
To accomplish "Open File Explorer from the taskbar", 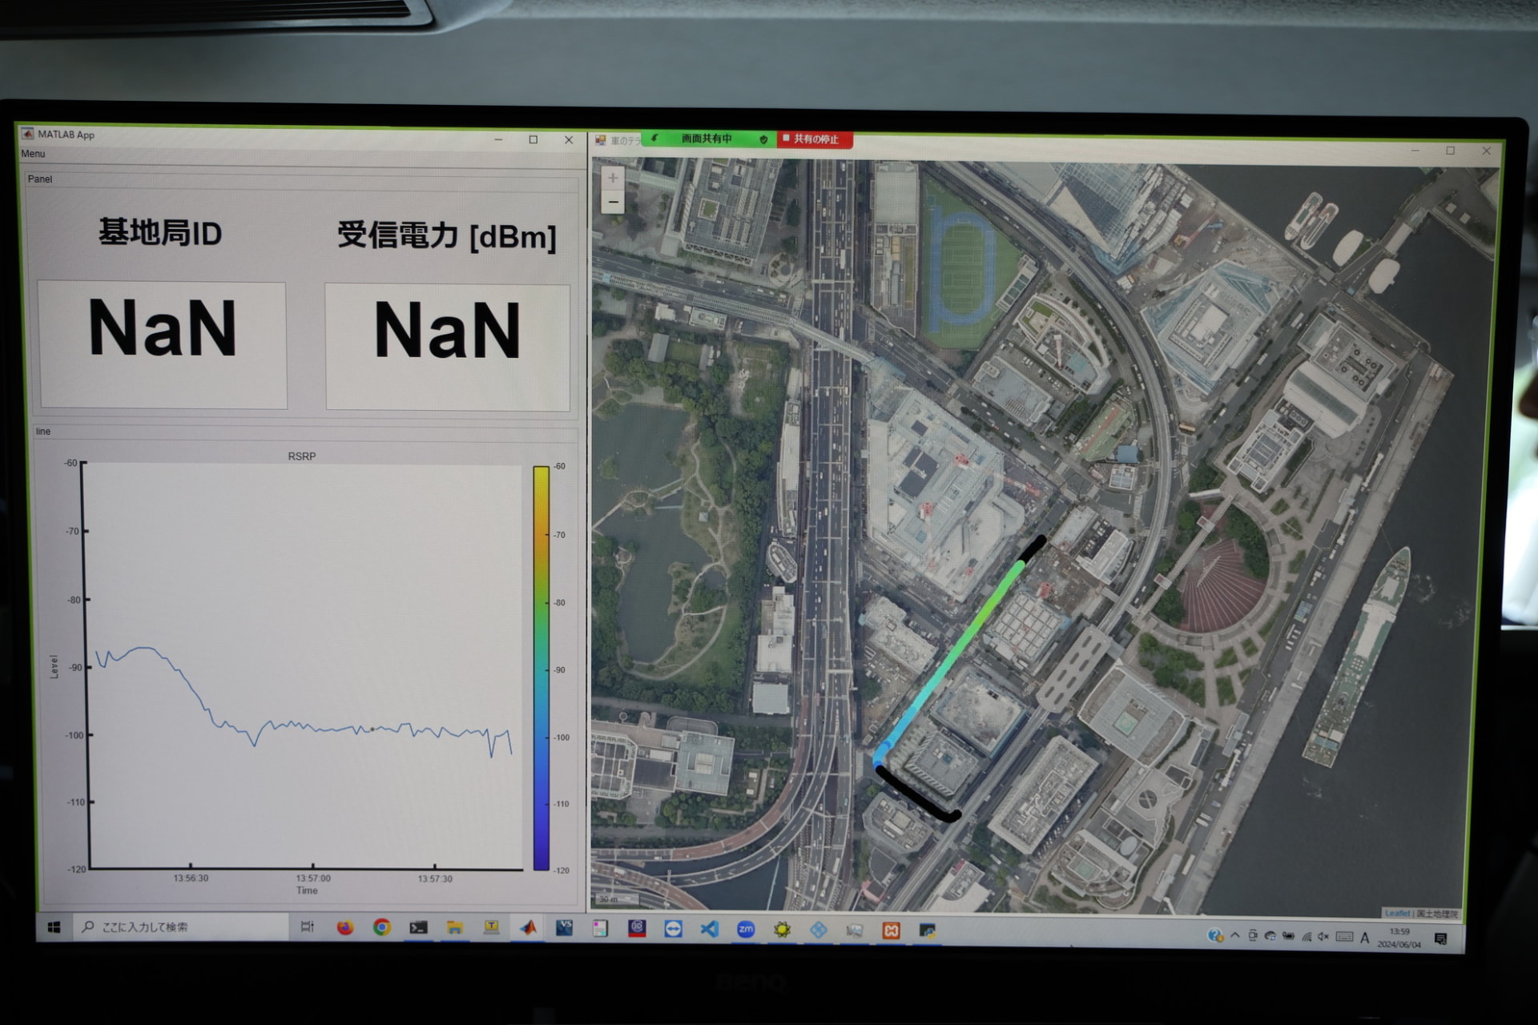I will click(x=453, y=929).
